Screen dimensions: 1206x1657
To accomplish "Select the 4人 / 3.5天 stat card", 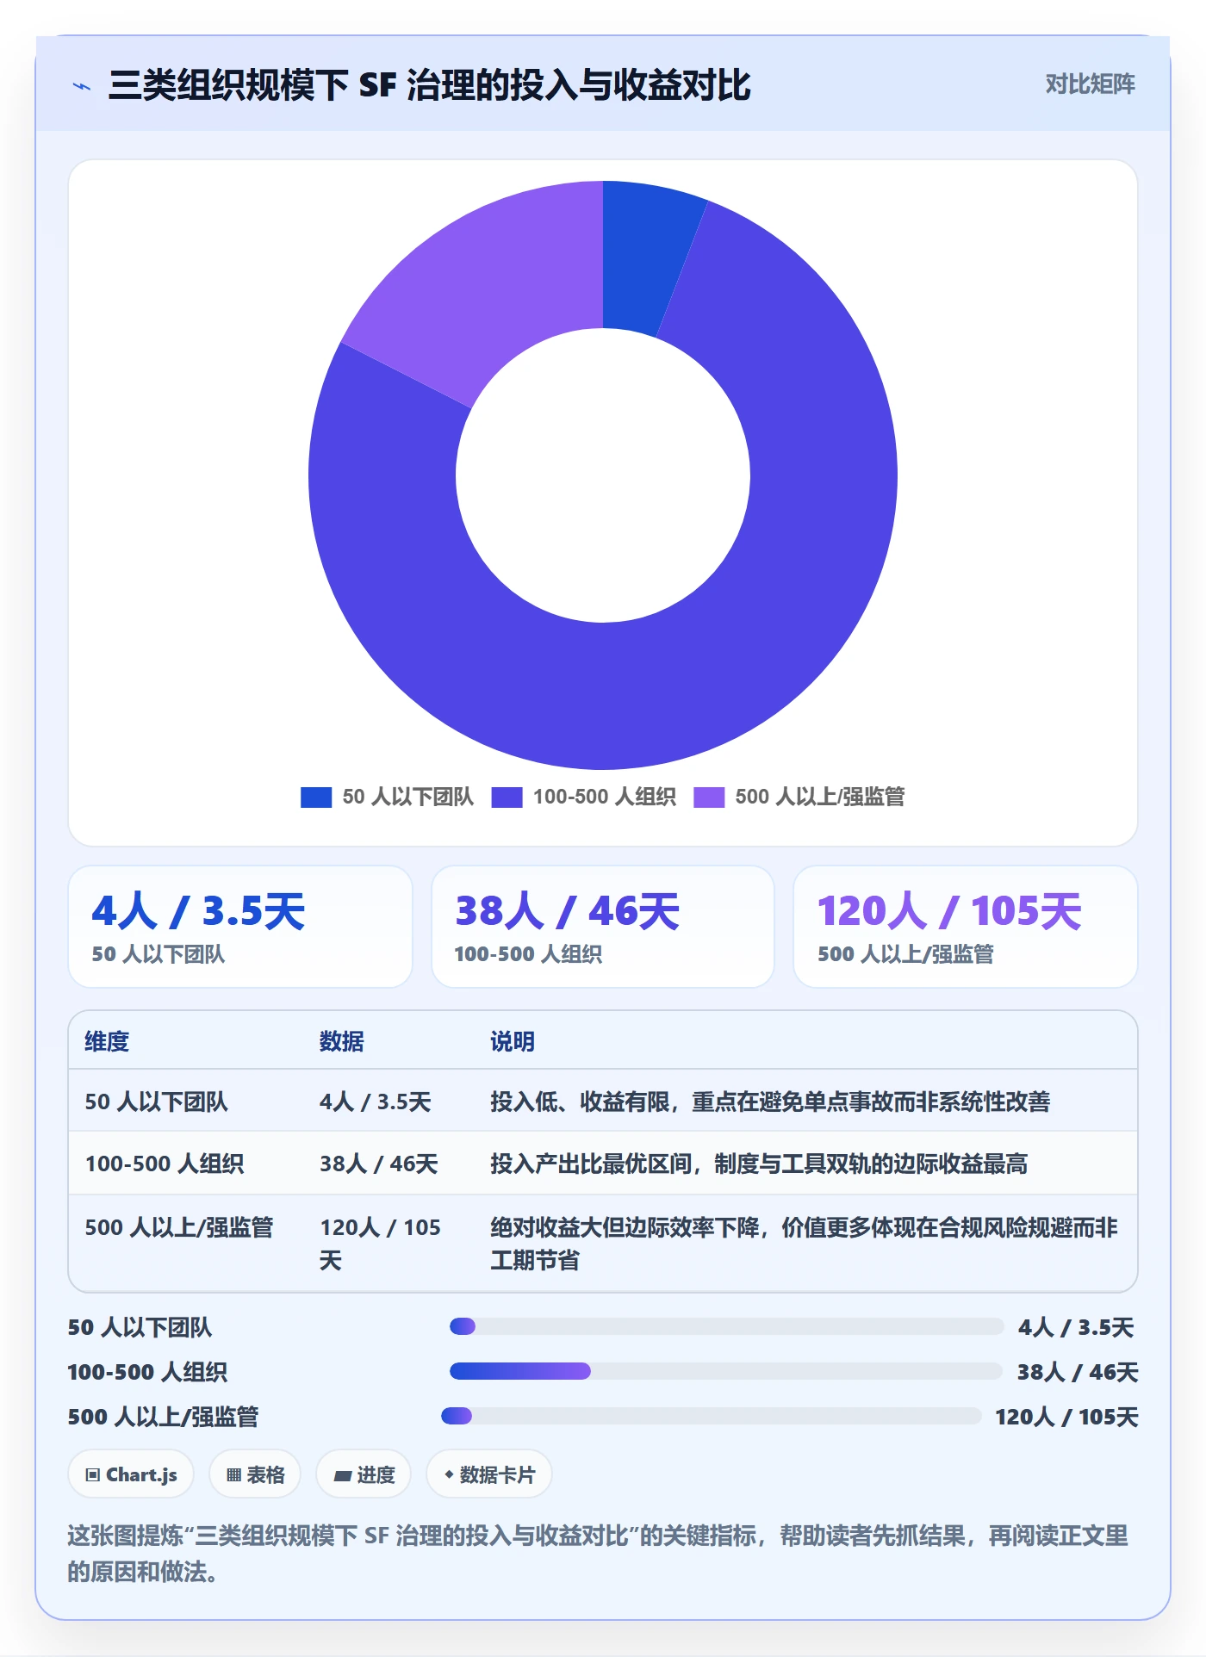I will click(240, 927).
